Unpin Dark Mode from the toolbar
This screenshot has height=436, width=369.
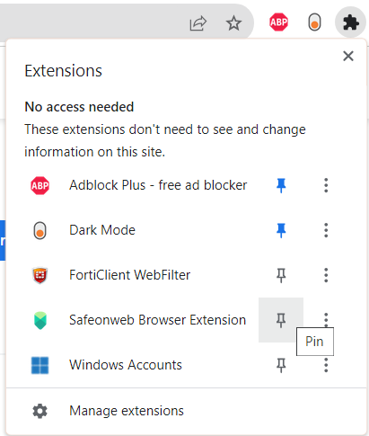(281, 230)
